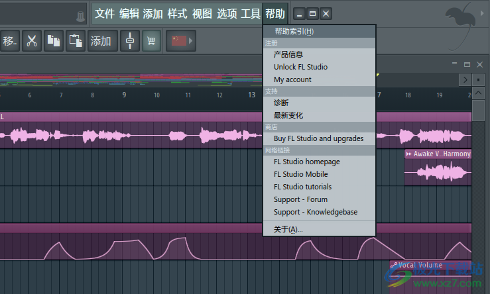
Task: Click the metronome icon at top left
Action: point(80,17)
